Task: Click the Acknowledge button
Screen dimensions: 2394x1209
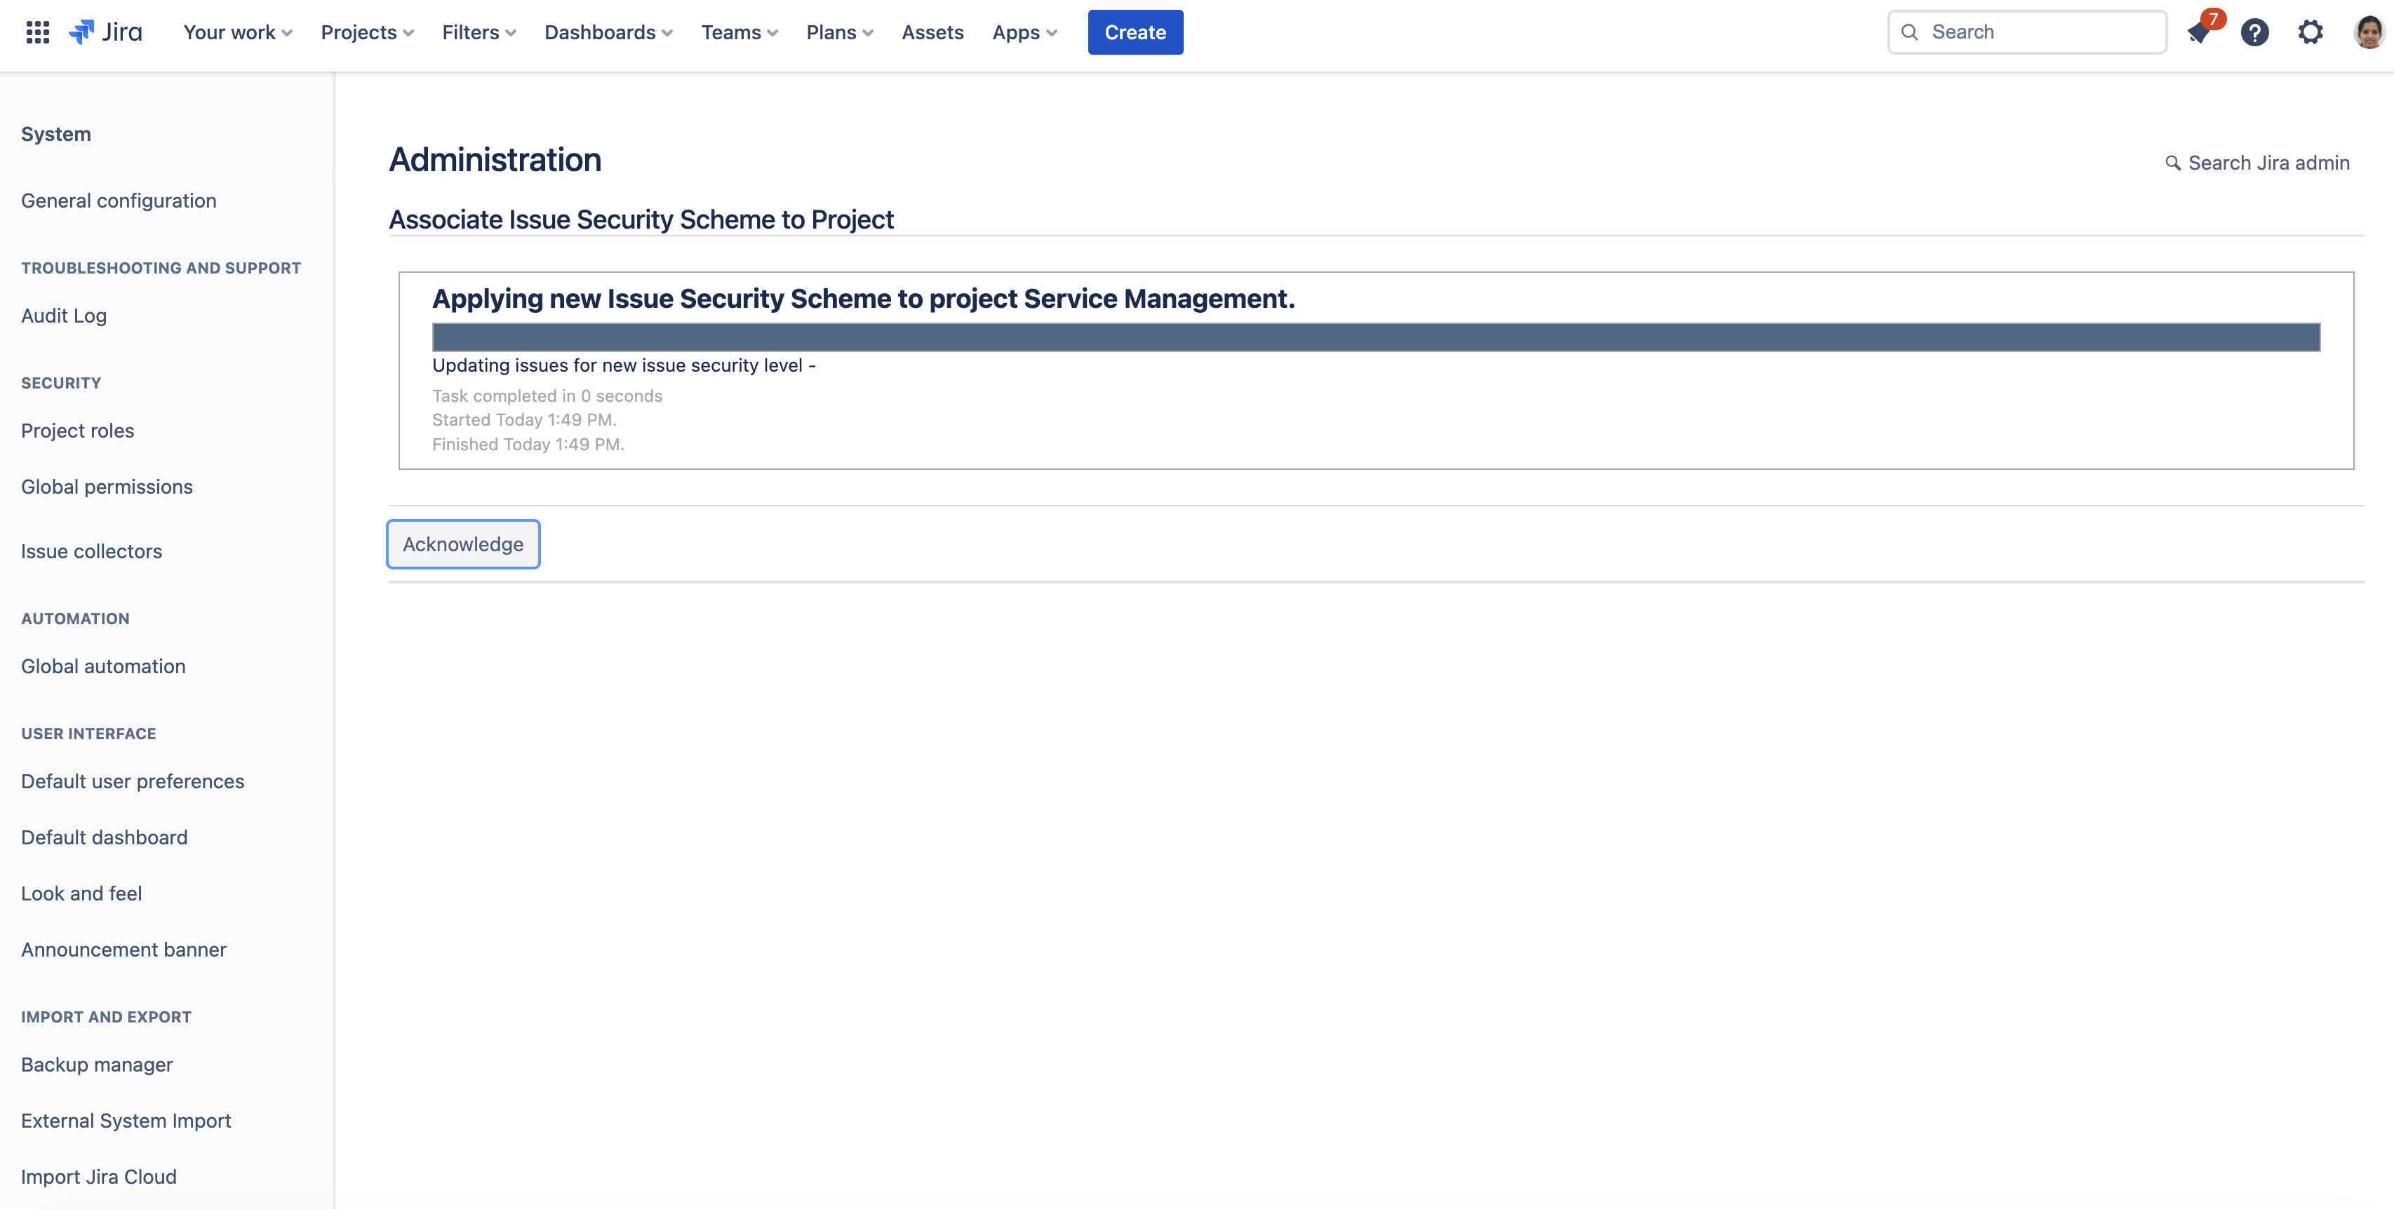Action: tap(463, 544)
